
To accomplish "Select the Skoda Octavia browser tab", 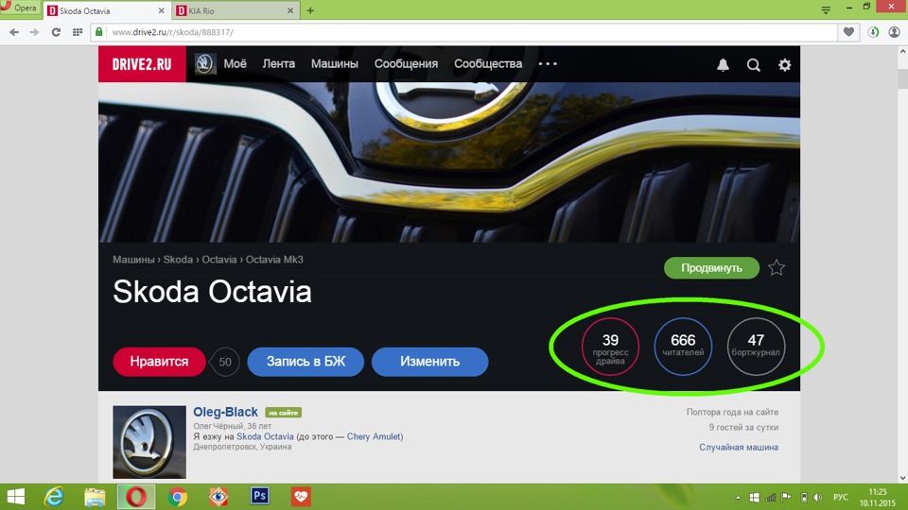I will pos(107,10).
